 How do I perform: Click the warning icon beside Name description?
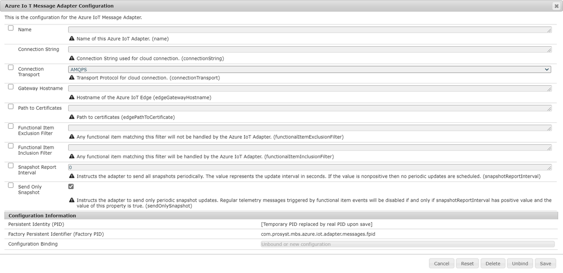pos(72,39)
